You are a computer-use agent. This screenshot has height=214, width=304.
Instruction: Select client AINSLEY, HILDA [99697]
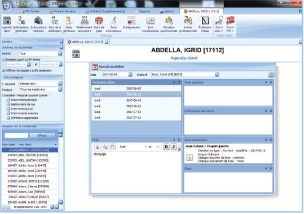click(x=30, y=197)
